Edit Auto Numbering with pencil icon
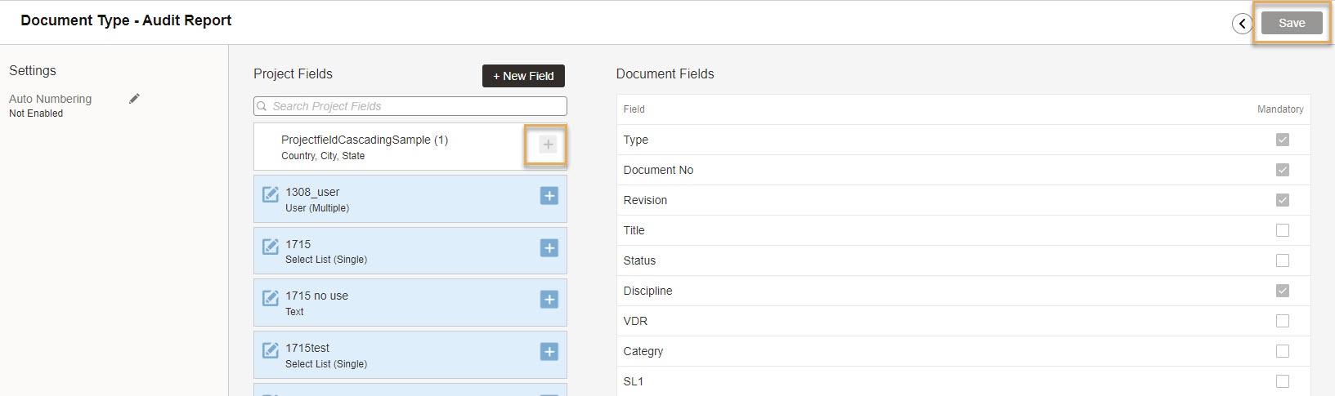Image resolution: width=1335 pixels, height=396 pixels. [x=135, y=99]
